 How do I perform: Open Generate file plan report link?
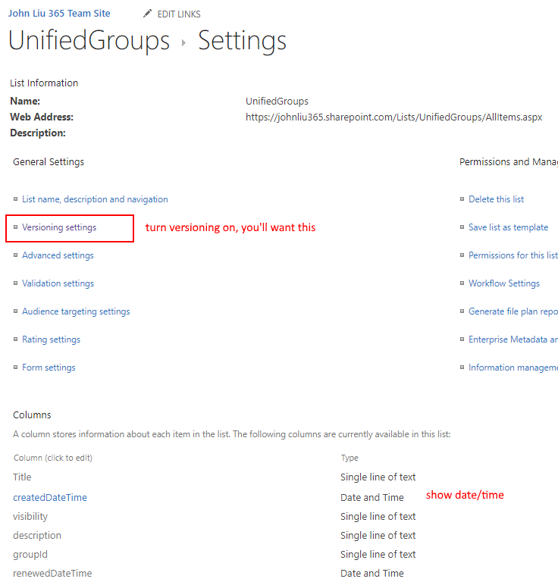pos(513,311)
